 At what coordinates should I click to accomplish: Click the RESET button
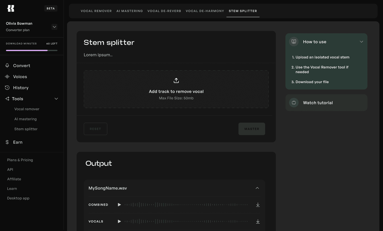[95, 129]
